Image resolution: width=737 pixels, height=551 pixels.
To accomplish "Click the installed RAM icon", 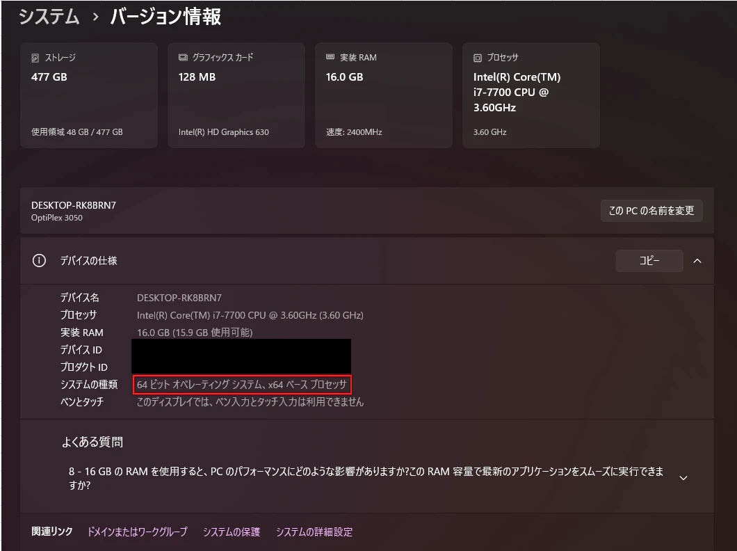I will coord(330,57).
